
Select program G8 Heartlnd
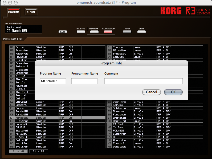pos(155,121)
